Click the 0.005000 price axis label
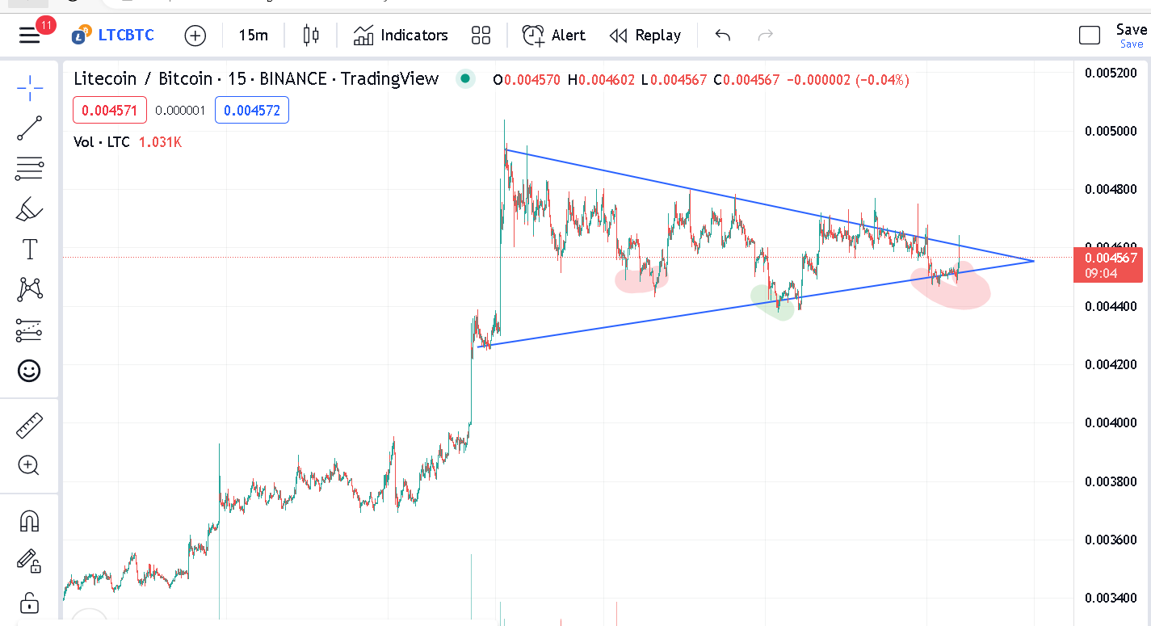 pos(1111,131)
